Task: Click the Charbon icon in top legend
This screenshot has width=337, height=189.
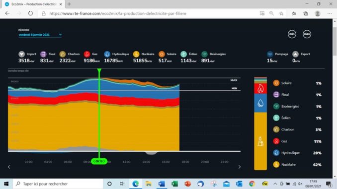Action: click(x=63, y=54)
